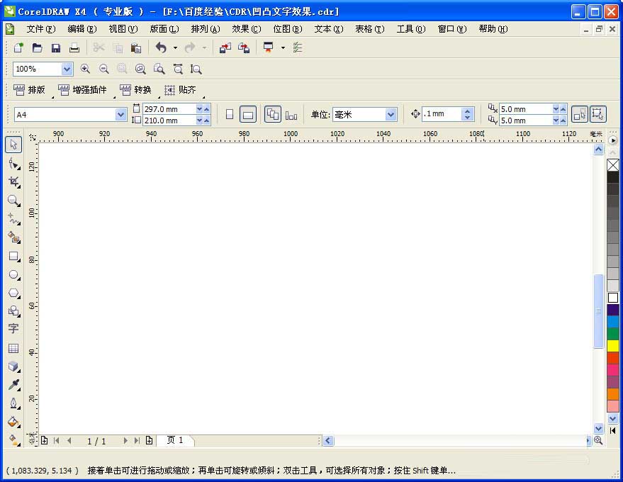Open the undo history dropdown arrow
The image size is (623, 482).
[175, 48]
